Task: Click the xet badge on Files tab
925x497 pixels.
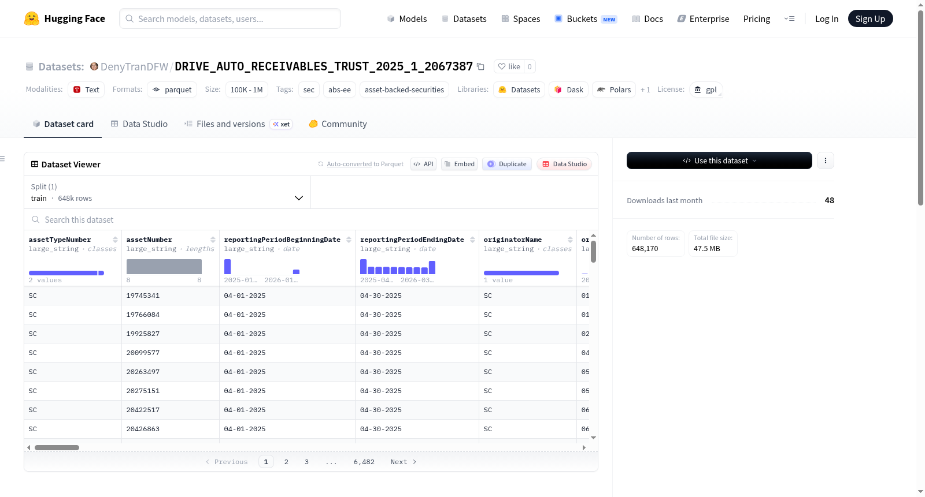Action: pos(282,124)
